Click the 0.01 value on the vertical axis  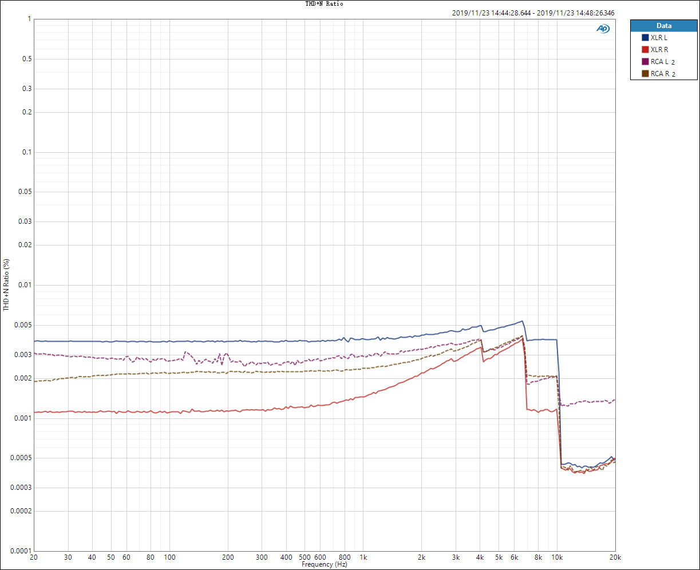tap(23, 285)
